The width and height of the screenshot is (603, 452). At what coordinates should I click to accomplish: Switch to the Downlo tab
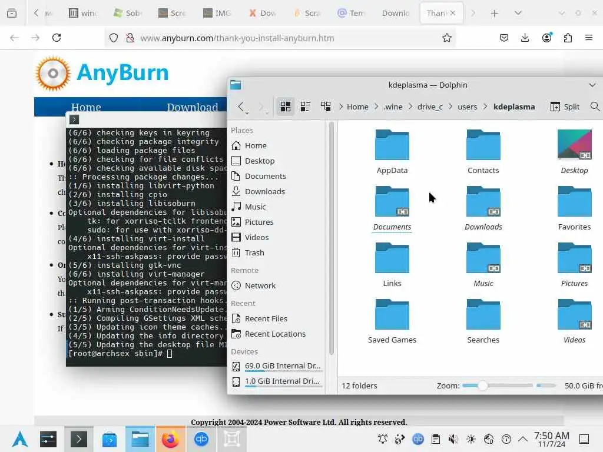[395, 13]
